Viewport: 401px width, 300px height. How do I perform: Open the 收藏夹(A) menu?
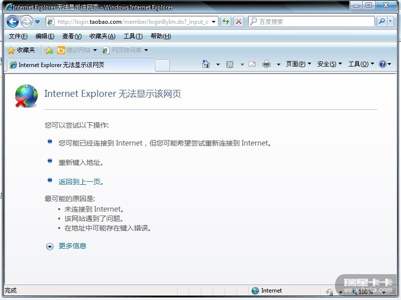[x=102, y=36]
